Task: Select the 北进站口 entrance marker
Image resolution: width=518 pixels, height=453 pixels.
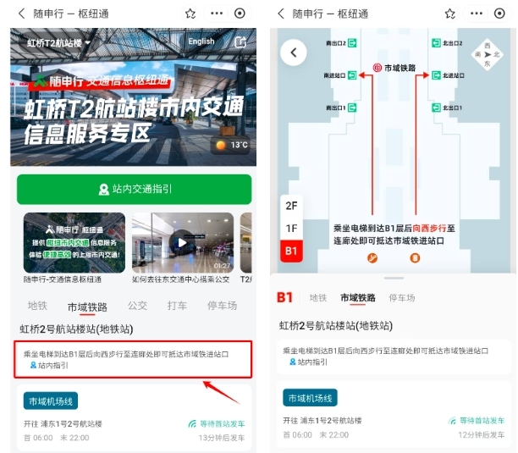Action: [x=449, y=75]
